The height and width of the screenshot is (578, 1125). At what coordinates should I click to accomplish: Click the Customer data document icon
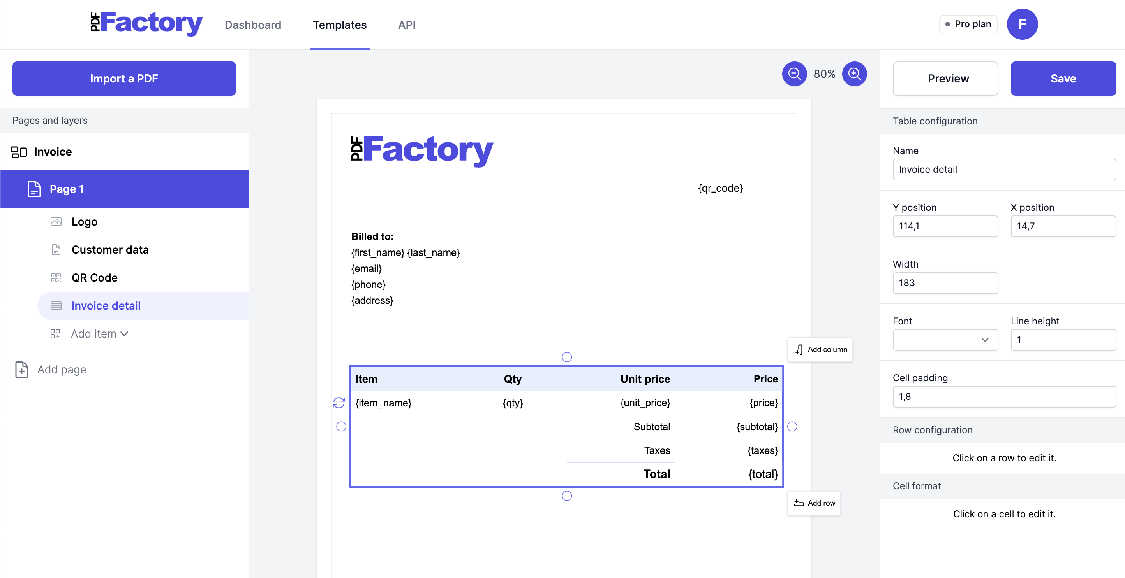56,250
